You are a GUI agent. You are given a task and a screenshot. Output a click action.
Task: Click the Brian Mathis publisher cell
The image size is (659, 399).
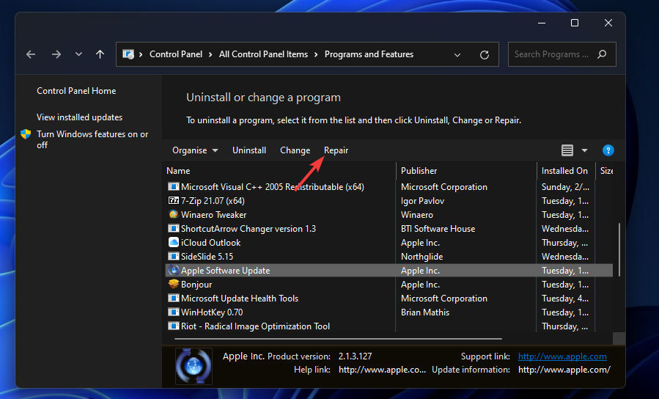[425, 312]
